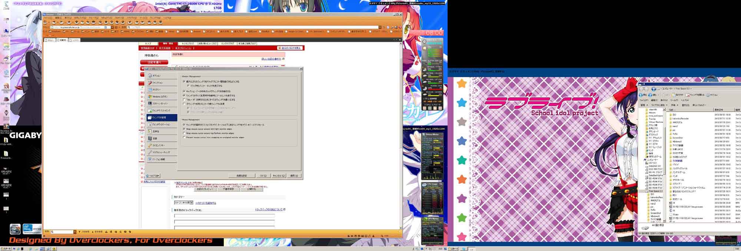741x251 pixels.
Task: Open the category dropdown under カテゴリー
Action: tap(183, 203)
